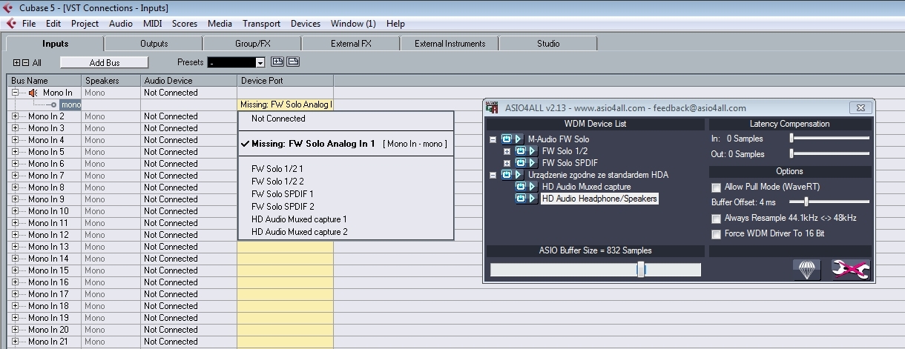Click play arrow beside HD Audio Muxed capture
The height and width of the screenshot is (349, 905).
(533, 187)
